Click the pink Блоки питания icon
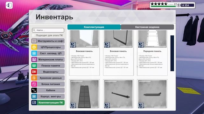 click(x=34, y=84)
